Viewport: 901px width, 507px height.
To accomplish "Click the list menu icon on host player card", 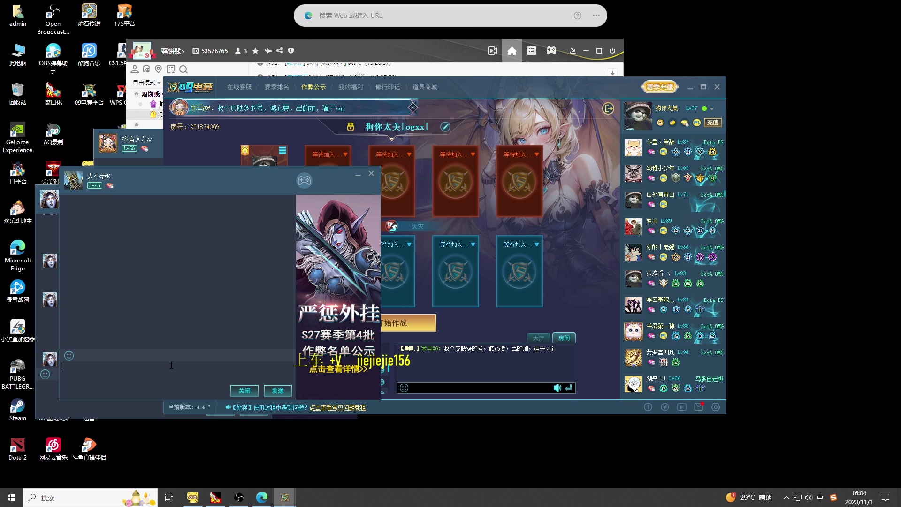I will click(x=283, y=150).
